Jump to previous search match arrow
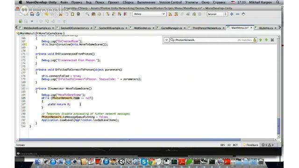The image size is (299, 168). click(261, 40)
